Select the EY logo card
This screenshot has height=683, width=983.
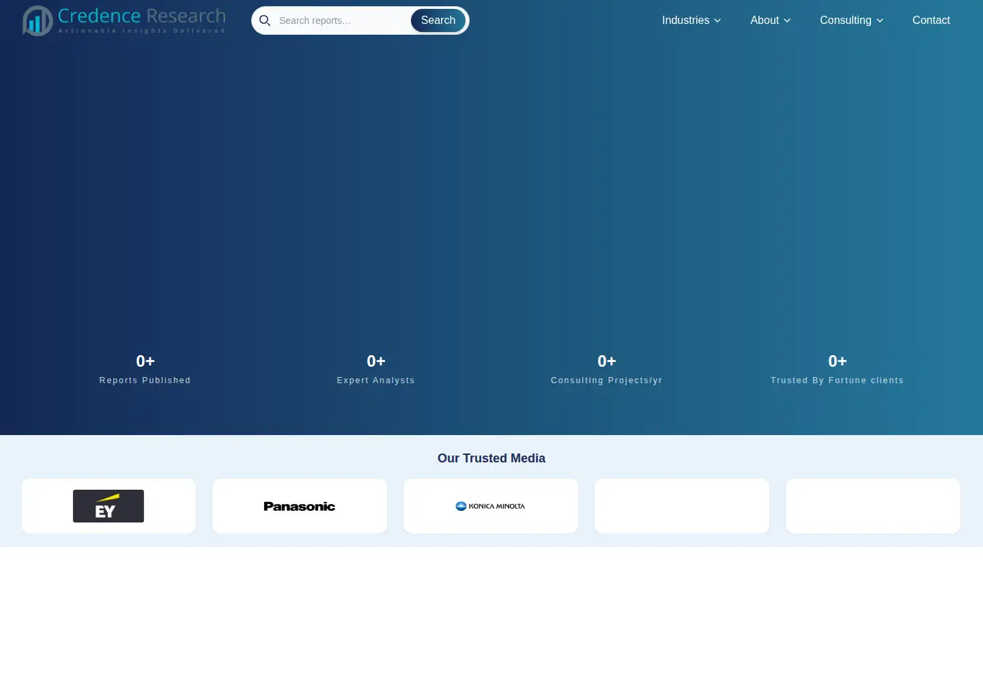point(109,506)
